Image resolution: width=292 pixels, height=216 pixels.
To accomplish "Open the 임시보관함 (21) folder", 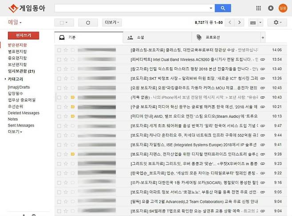I will coord(21,71).
